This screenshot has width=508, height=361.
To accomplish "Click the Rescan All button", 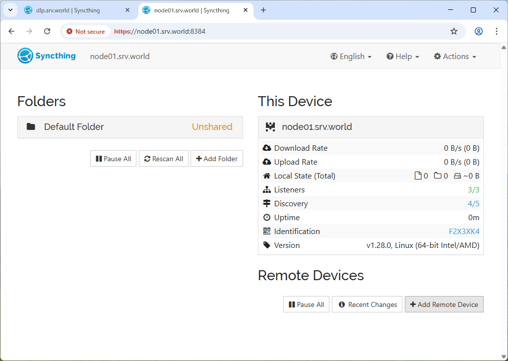I will 164,159.
